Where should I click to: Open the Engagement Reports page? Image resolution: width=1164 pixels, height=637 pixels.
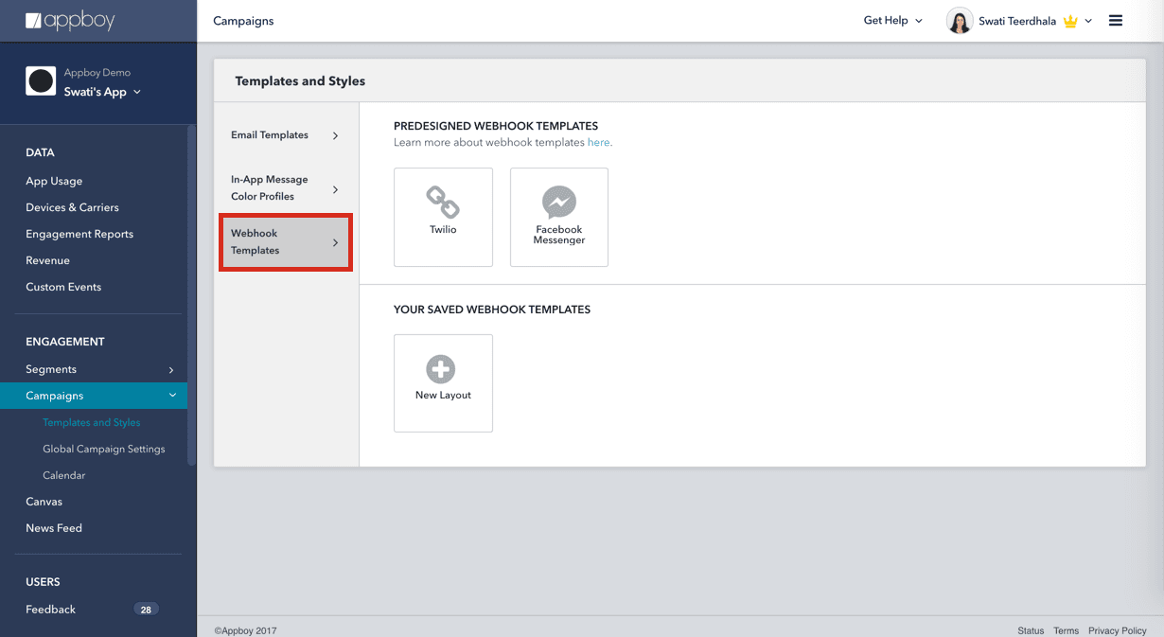[79, 234]
